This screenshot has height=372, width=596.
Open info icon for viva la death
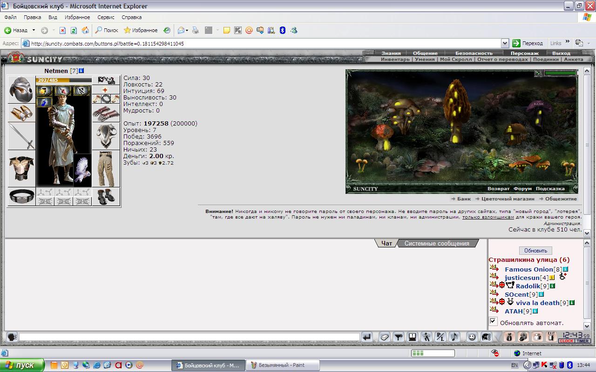coord(572,303)
